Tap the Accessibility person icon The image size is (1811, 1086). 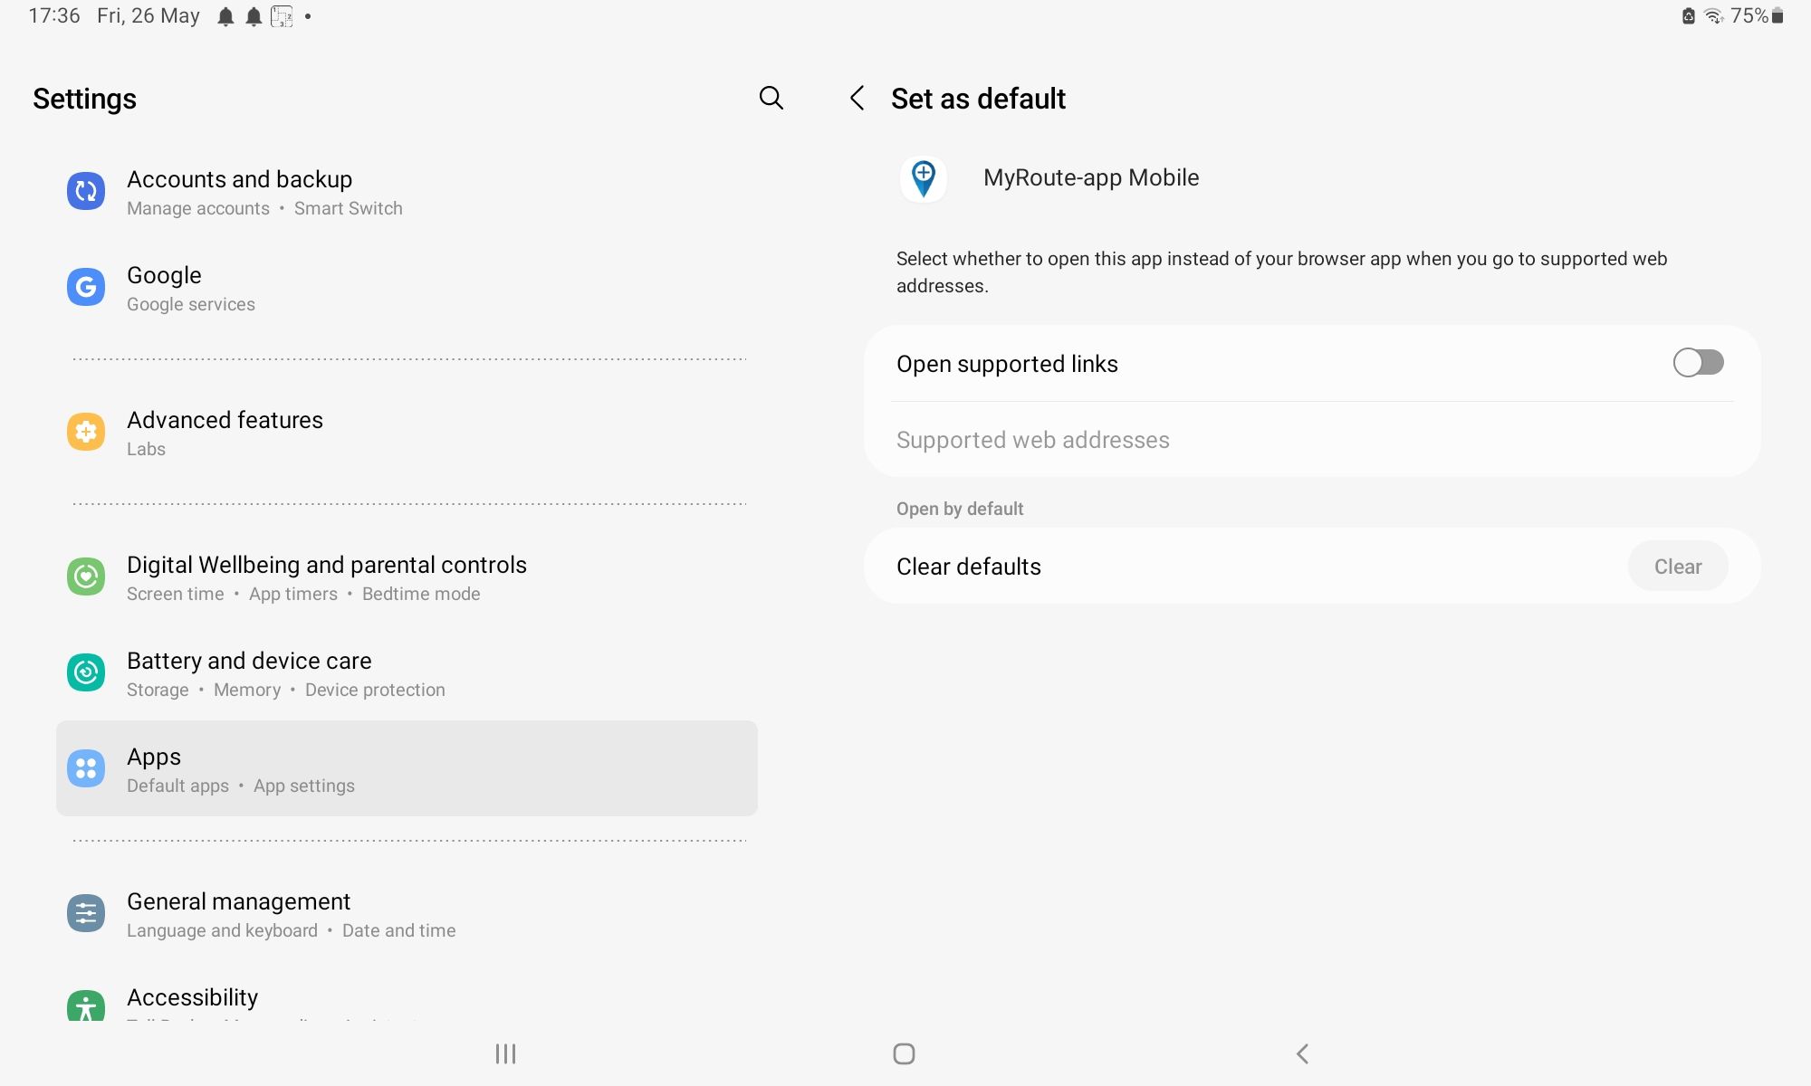click(x=86, y=1005)
